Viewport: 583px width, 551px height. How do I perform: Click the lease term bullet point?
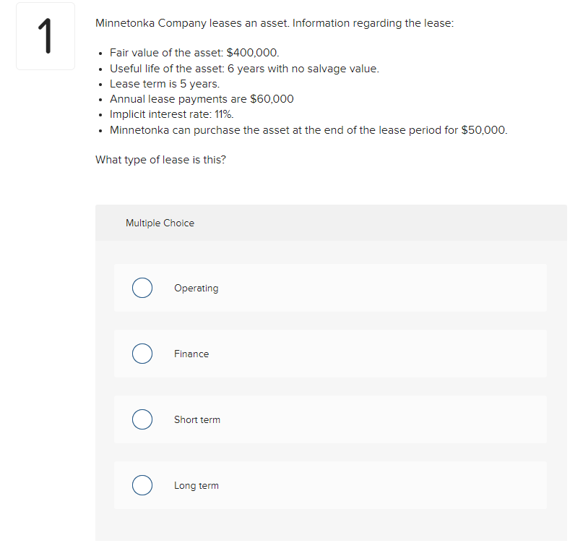(165, 83)
